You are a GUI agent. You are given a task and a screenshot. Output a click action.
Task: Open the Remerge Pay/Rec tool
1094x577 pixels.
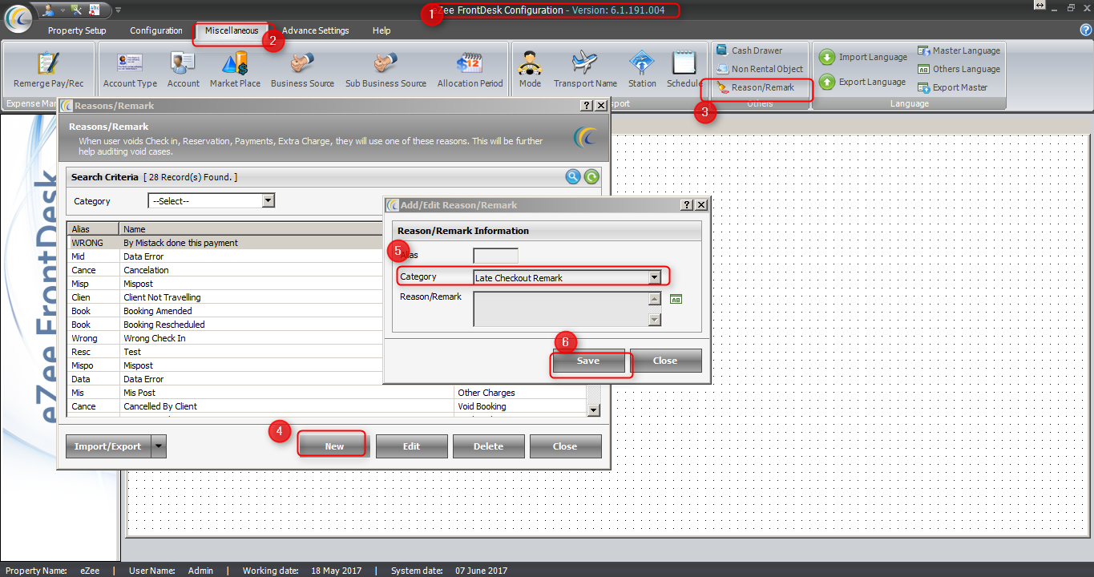[49, 70]
